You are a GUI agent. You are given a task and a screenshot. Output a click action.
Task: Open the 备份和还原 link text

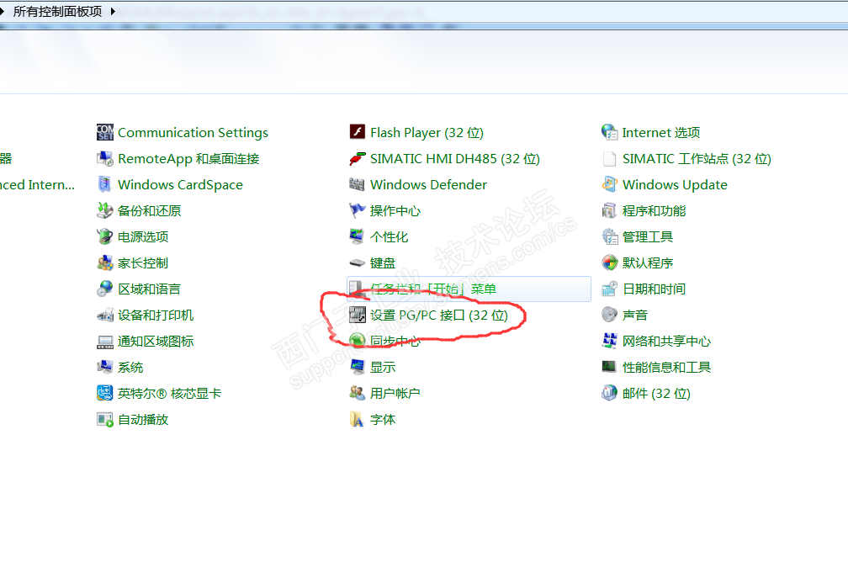pos(149,210)
